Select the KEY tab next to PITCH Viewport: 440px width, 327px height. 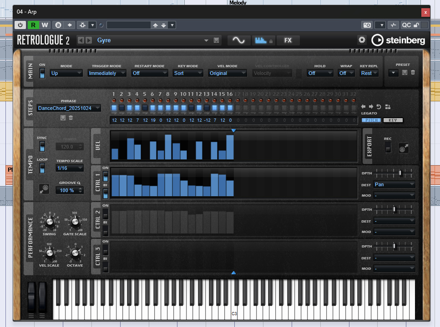[393, 120]
